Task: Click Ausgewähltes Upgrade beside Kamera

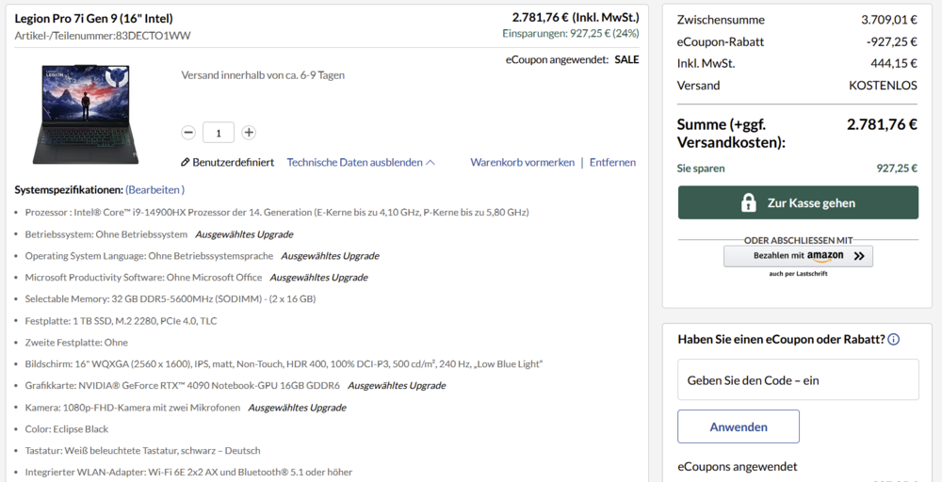Action: coord(297,408)
